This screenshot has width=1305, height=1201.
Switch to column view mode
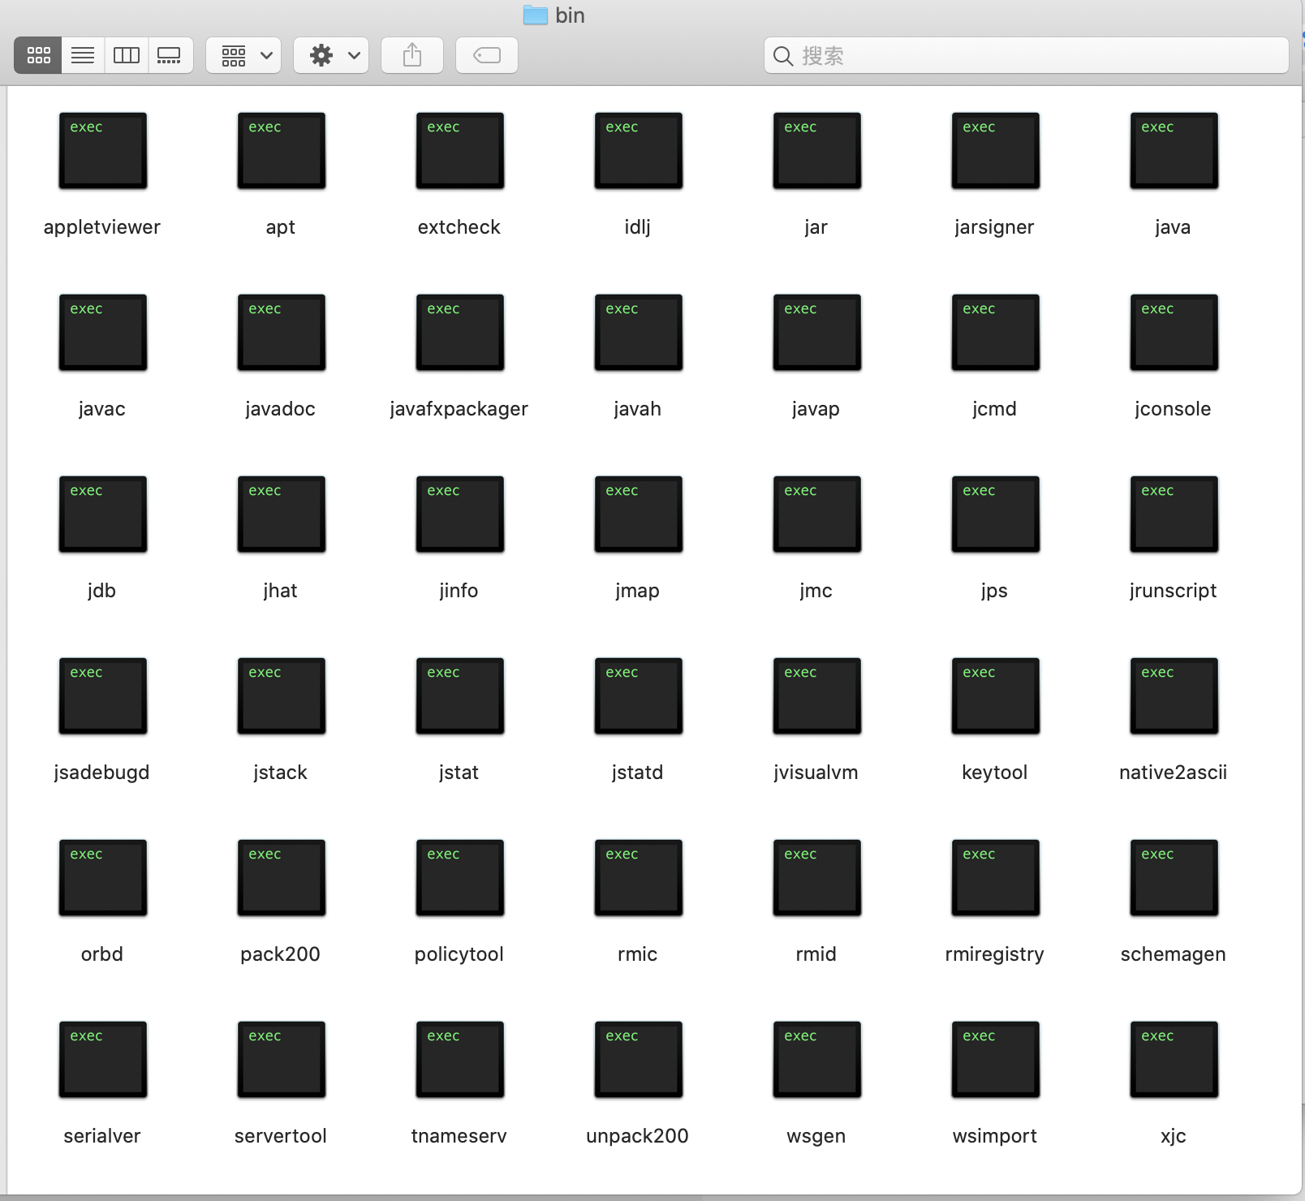coord(127,55)
